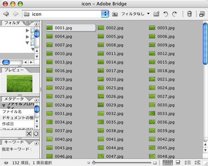Image resolution: width=208 pixels, height=166 pixels.
Task: Cancel metadata changes with X button
Action: point(29,133)
